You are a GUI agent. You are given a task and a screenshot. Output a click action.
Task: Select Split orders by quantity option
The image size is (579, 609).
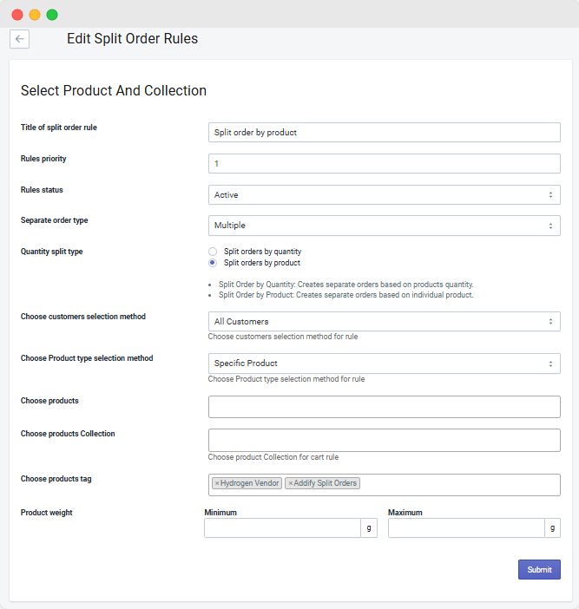tap(213, 252)
